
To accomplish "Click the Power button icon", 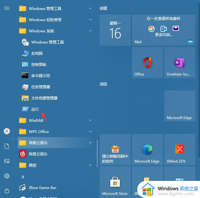I will tap(7, 191).
